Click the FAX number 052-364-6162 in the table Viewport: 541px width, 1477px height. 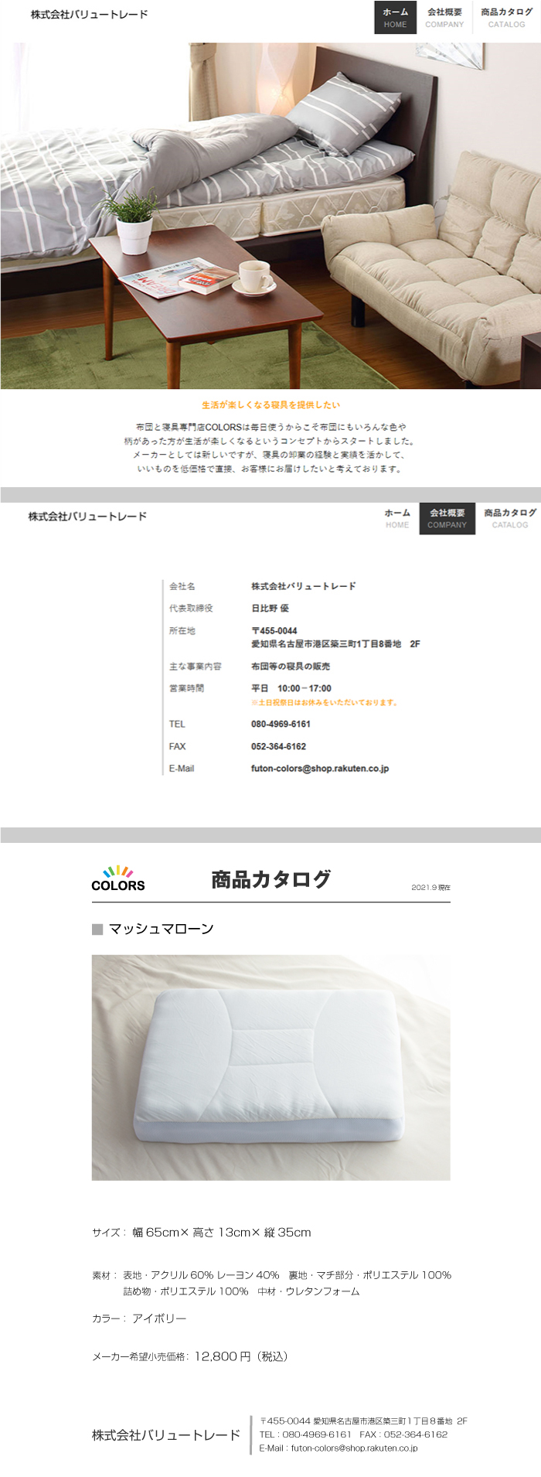click(278, 746)
